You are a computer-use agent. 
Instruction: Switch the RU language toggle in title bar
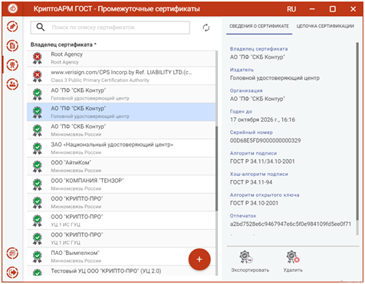tap(291, 9)
